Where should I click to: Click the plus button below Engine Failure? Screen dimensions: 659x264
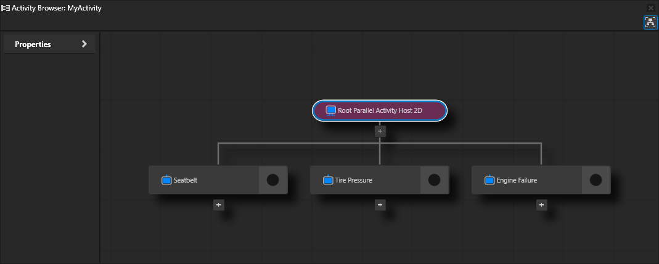click(x=542, y=205)
